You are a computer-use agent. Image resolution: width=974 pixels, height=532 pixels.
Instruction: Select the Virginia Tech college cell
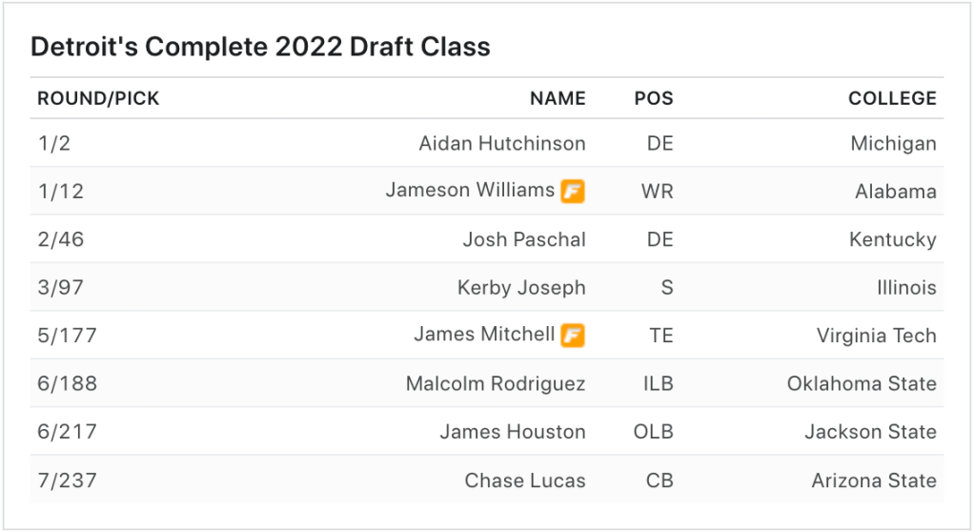point(876,336)
